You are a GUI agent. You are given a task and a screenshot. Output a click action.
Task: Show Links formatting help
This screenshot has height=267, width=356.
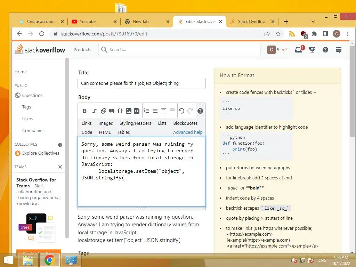click(x=87, y=123)
